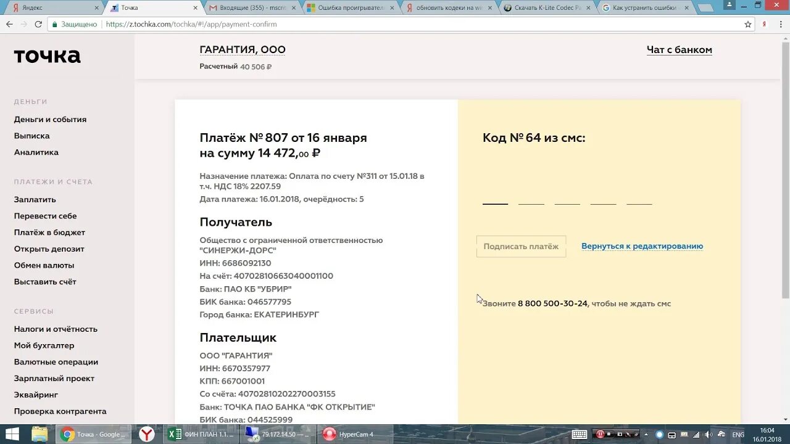The image size is (790, 444).
Task: Open Мой бухгалтер service
Action: coord(44,346)
